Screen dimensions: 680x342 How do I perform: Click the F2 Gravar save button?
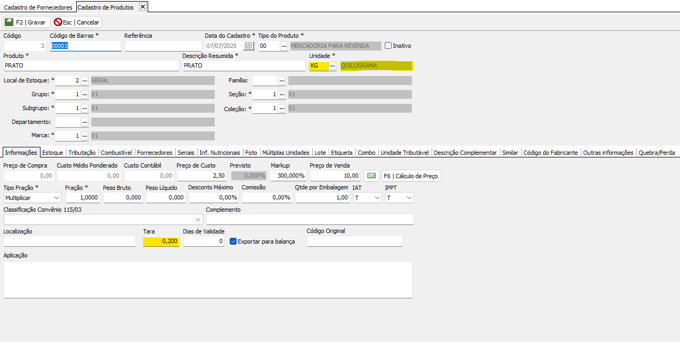(x=26, y=22)
